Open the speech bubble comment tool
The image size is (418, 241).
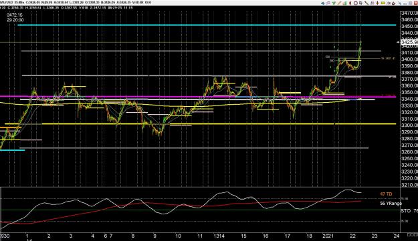(x=328, y=3)
